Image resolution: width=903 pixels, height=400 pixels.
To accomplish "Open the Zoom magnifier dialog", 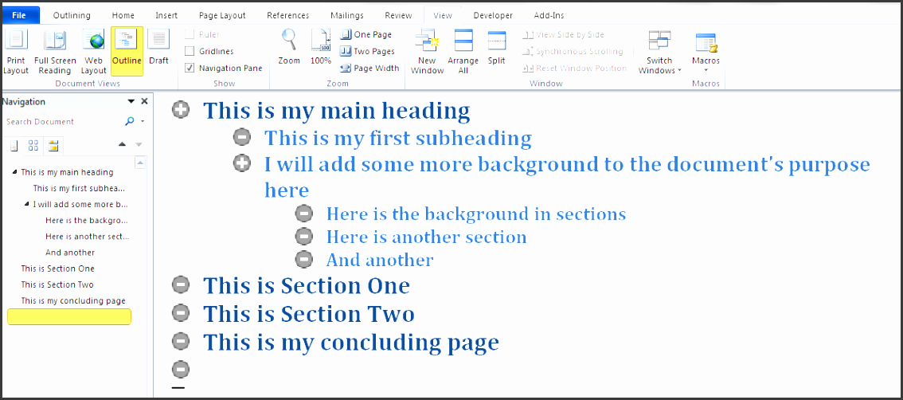I will click(x=289, y=48).
